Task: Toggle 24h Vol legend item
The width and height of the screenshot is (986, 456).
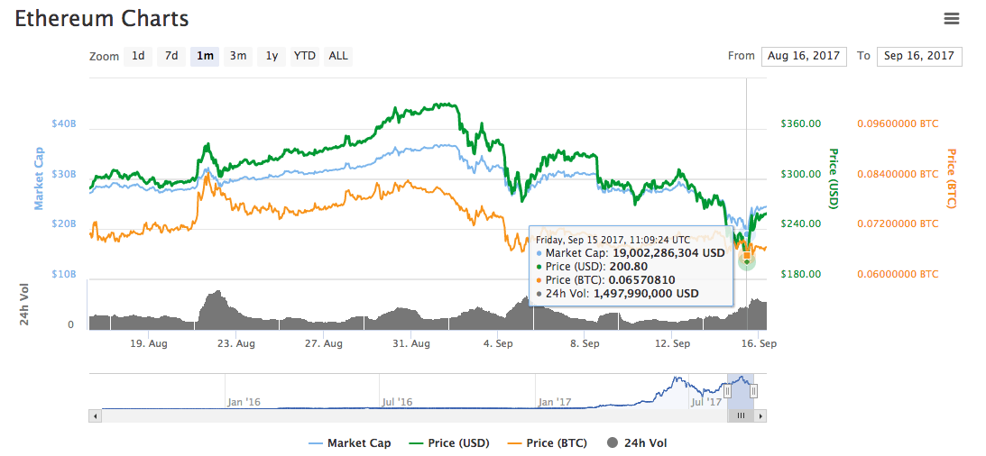Action: tap(637, 443)
